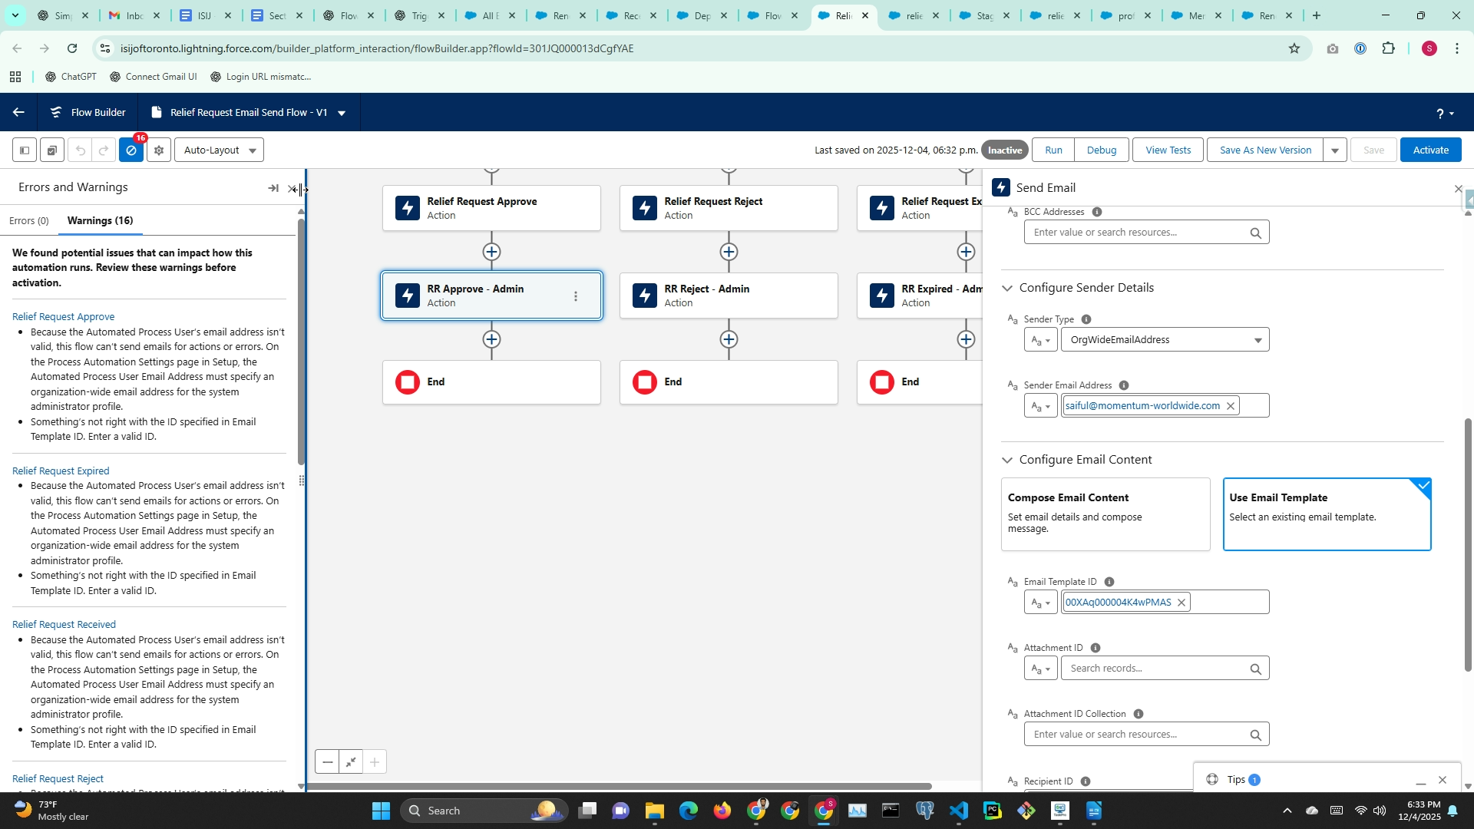
Task: Toggle the toolbox sidebar icon
Action: pos(25,150)
